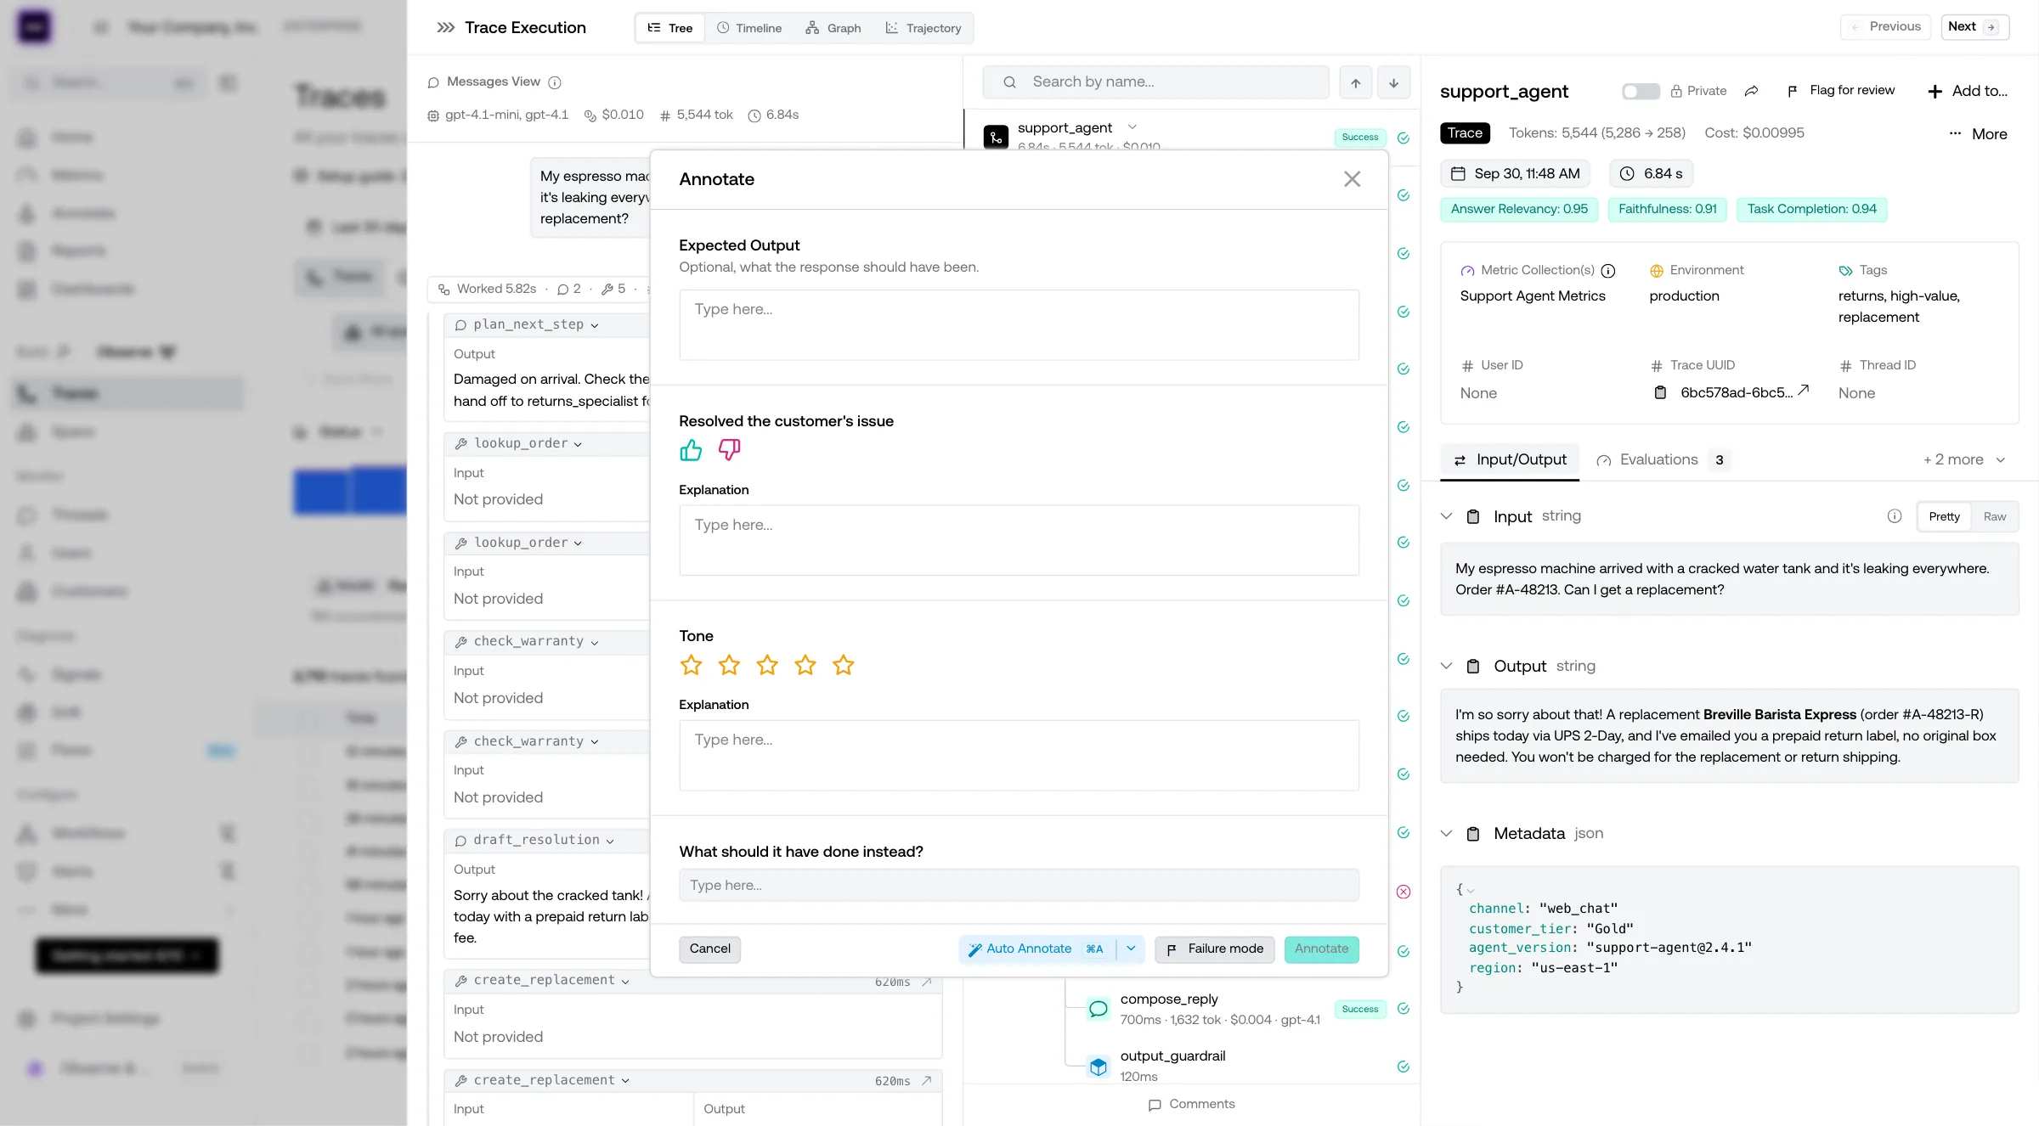This screenshot has width=2039, height=1126.
Task: Click the Metric Collection info icon
Action: click(1608, 271)
